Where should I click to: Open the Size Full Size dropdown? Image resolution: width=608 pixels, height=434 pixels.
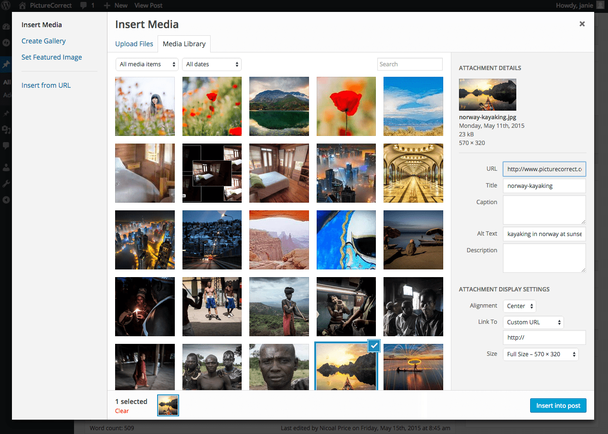pos(540,354)
